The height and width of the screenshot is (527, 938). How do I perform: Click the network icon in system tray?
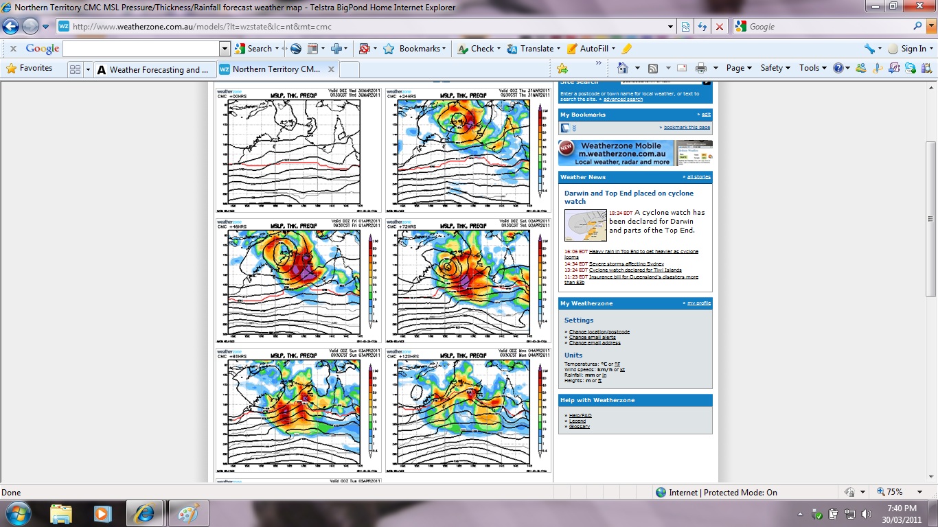click(x=850, y=513)
